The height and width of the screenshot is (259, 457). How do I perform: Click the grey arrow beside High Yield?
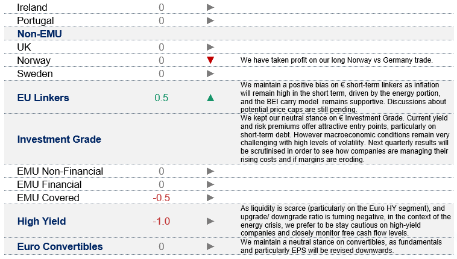[210, 221]
